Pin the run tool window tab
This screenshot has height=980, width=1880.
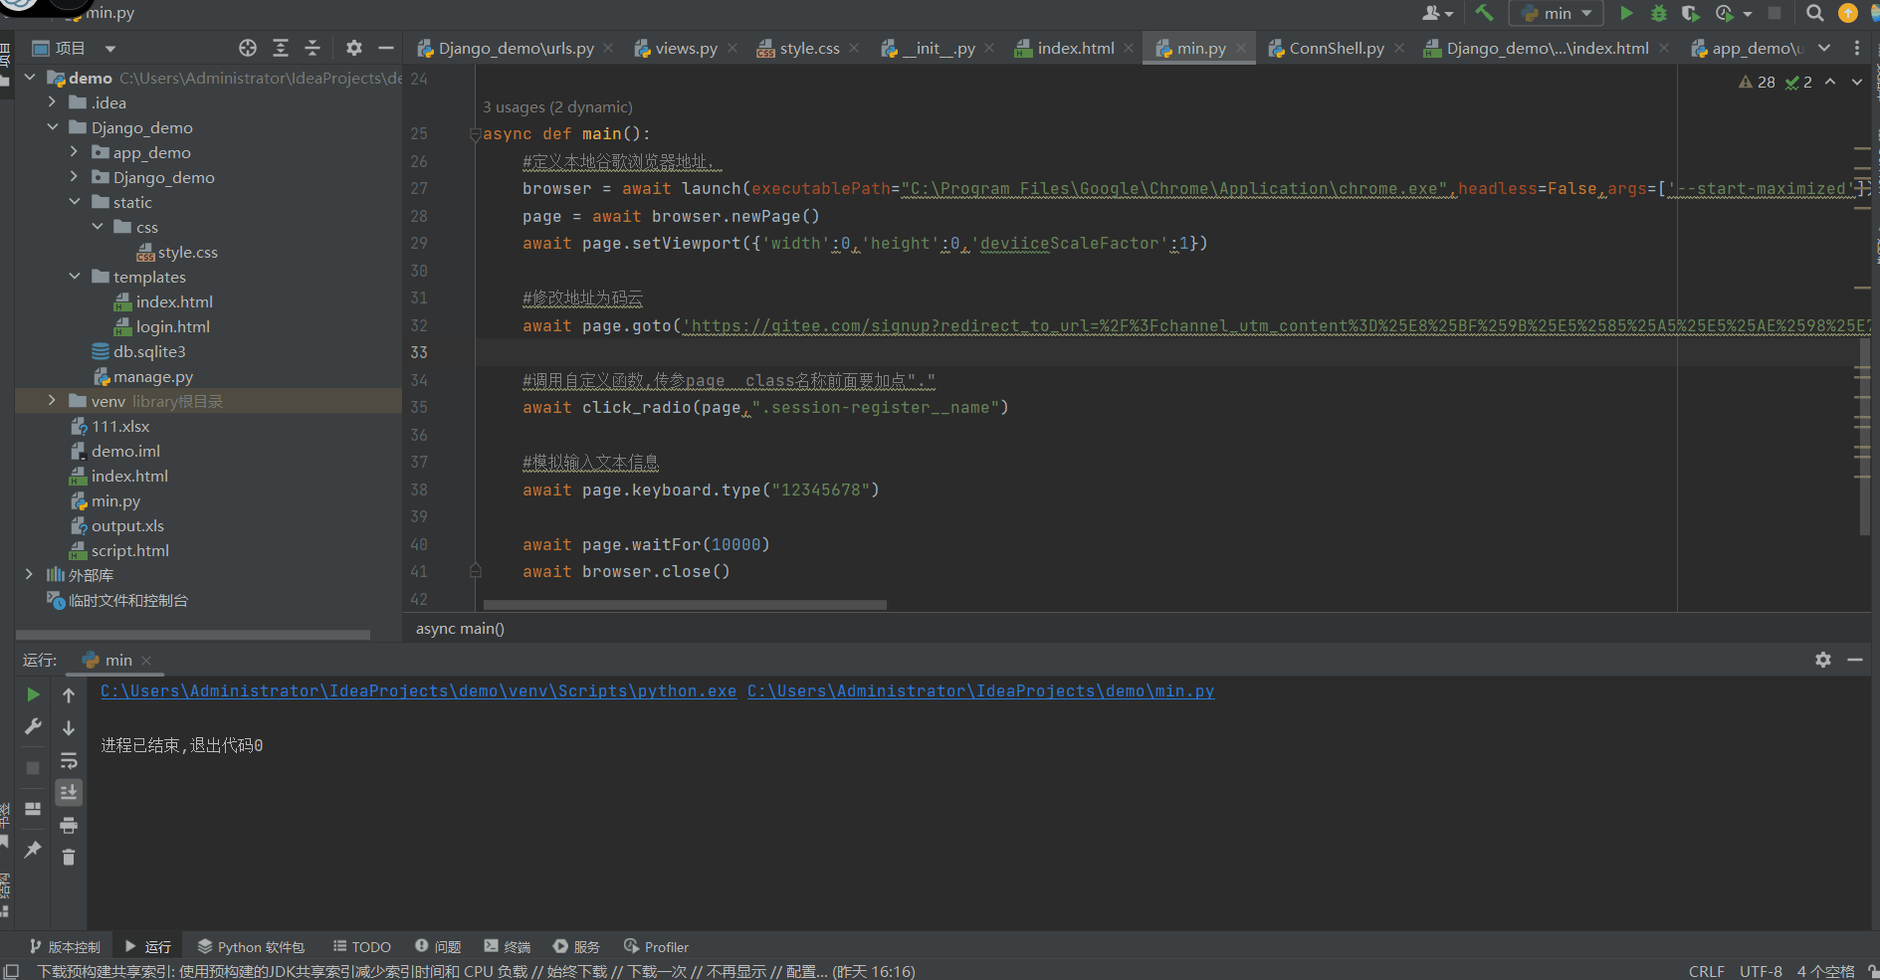tap(32, 851)
